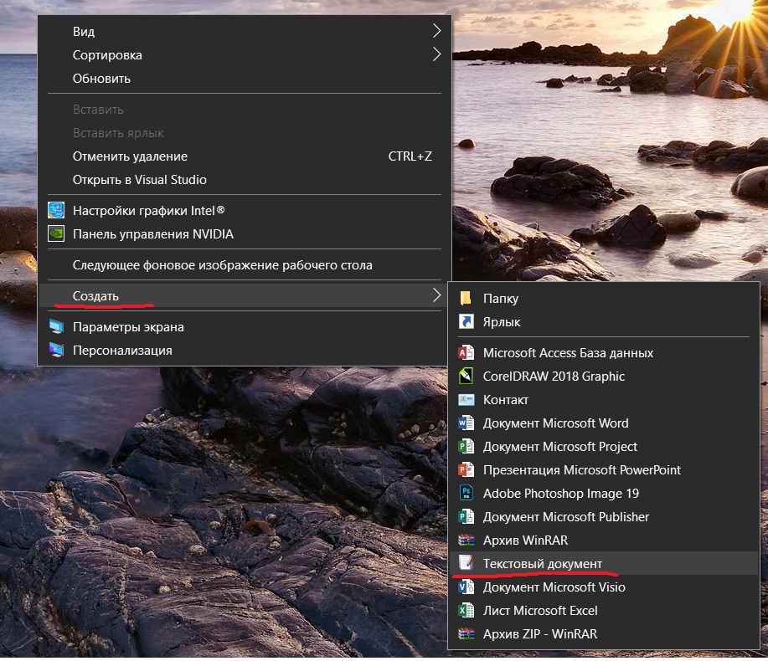The height and width of the screenshot is (661, 768).
Task: Click the Intel graphics settings icon
Action: pos(56,210)
